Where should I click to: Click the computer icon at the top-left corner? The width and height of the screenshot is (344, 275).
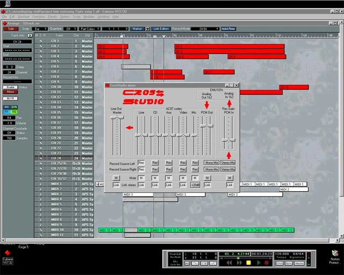click(8, 3)
